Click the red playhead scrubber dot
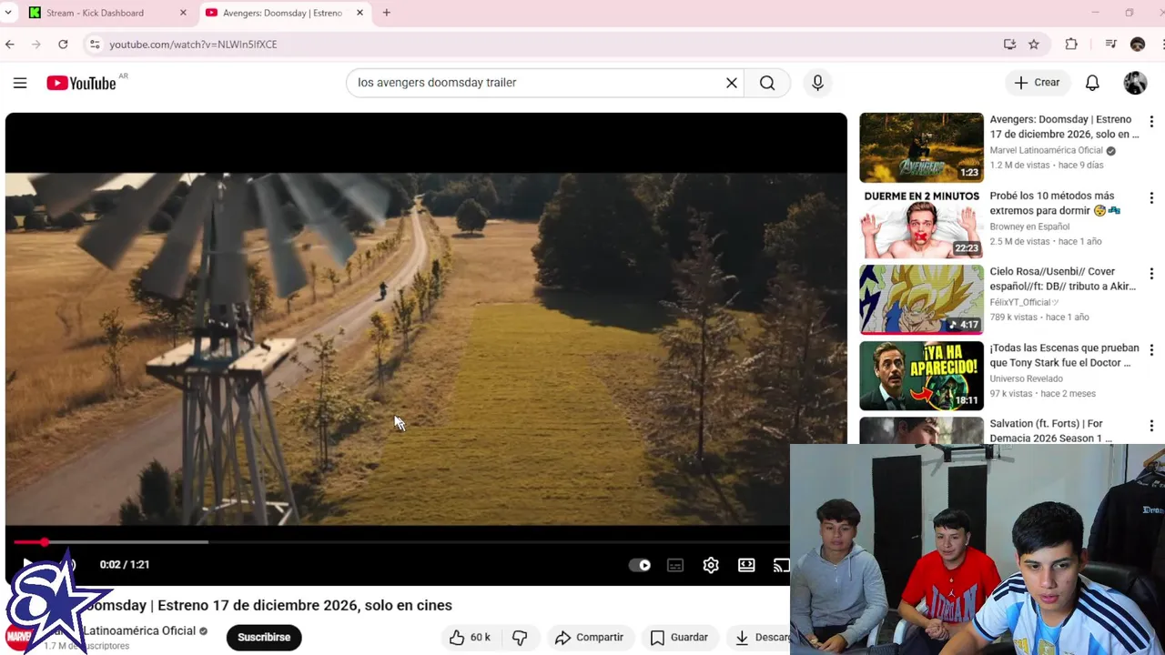1165x655 pixels. 44,542
